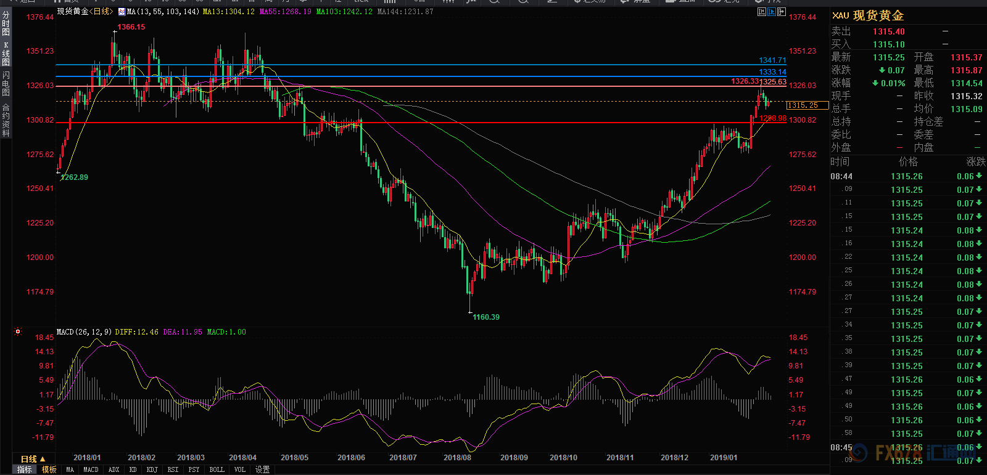
Task: Select the 08:44 tick row
Action: [x=907, y=176]
